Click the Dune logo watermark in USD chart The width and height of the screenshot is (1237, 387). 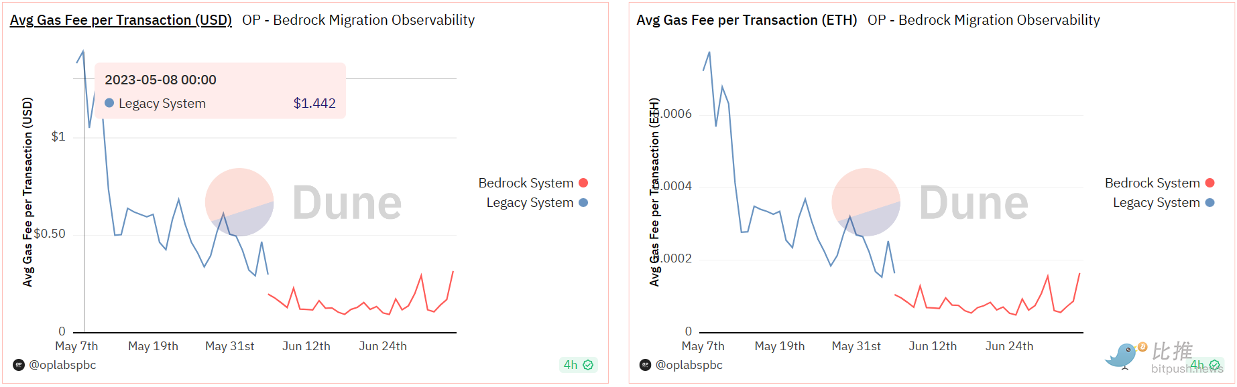pyautogui.click(x=303, y=202)
